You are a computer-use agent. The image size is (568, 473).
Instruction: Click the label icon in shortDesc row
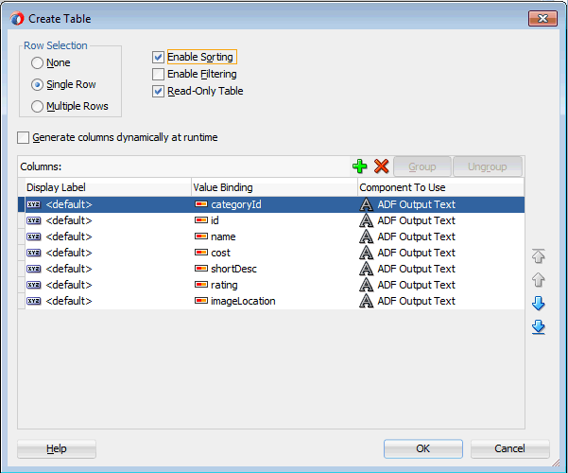point(34,269)
